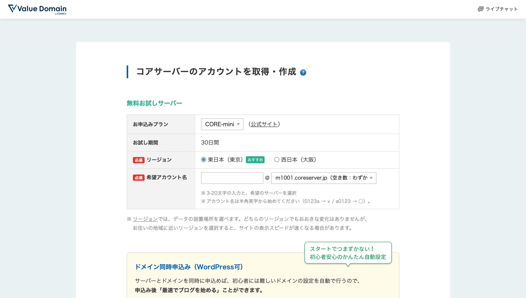The width and height of the screenshot is (526, 298).
Task: Click the 無料お試しサーバー section heading
Action: 154,103
